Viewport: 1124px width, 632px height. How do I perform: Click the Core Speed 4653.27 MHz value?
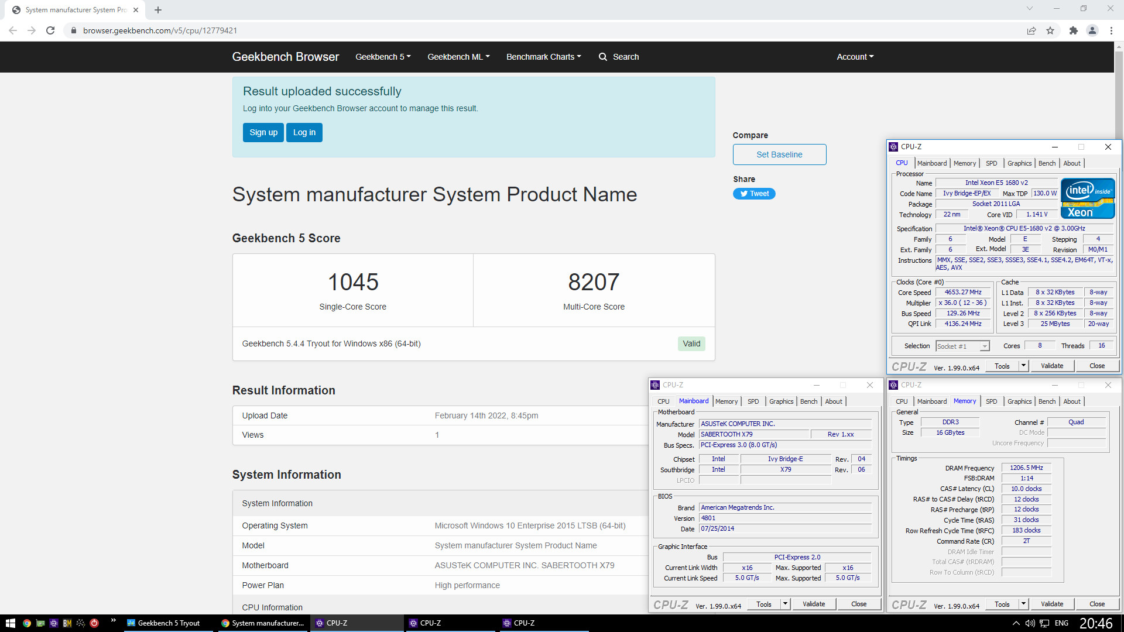(963, 292)
